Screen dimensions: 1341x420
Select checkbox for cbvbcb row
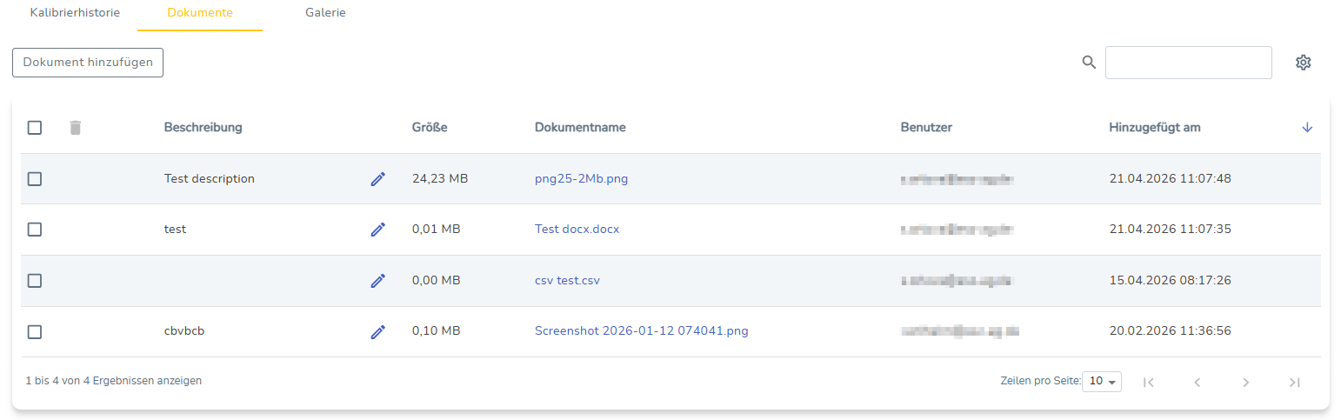(x=35, y=332)
